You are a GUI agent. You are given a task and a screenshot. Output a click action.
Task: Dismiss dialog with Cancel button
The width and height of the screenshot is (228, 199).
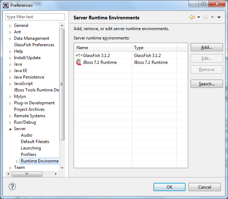[x=205, y=187]
